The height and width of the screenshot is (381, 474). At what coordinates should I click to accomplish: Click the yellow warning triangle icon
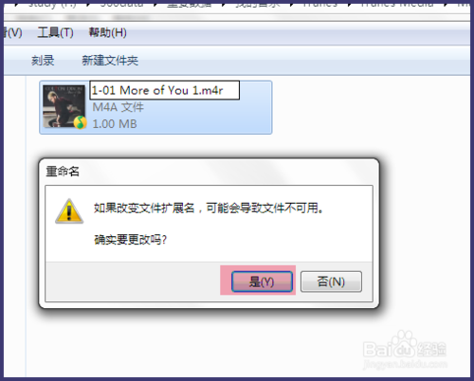(x=69, y=211)
